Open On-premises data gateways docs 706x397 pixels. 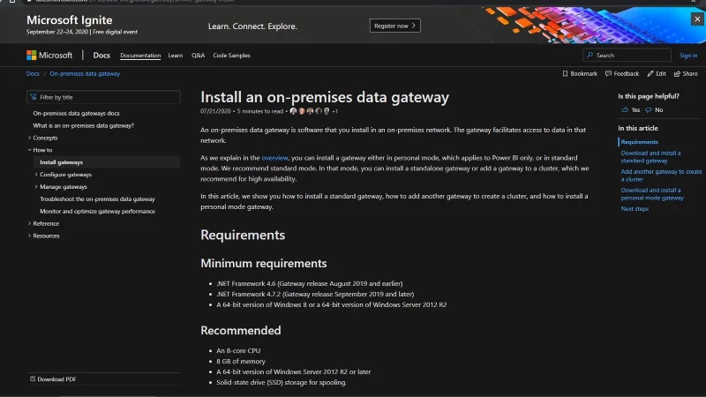76,114
